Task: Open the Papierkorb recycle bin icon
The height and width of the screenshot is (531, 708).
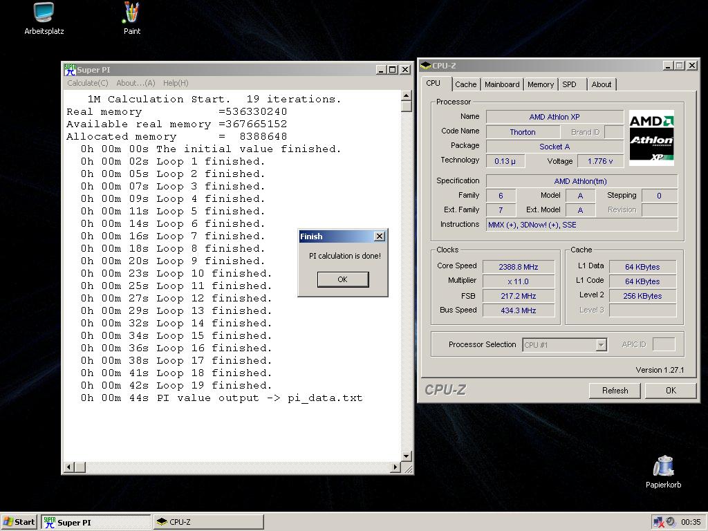Action: pyautogui.click(x=664, y=467)
